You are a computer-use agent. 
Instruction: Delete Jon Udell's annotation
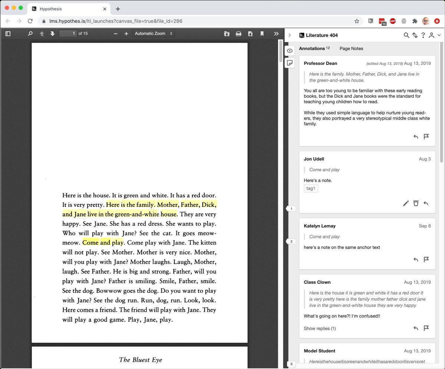point(416,203)
